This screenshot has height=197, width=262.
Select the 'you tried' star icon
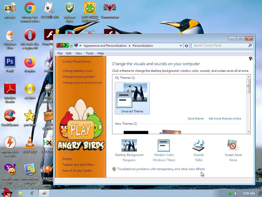[30, 118]
